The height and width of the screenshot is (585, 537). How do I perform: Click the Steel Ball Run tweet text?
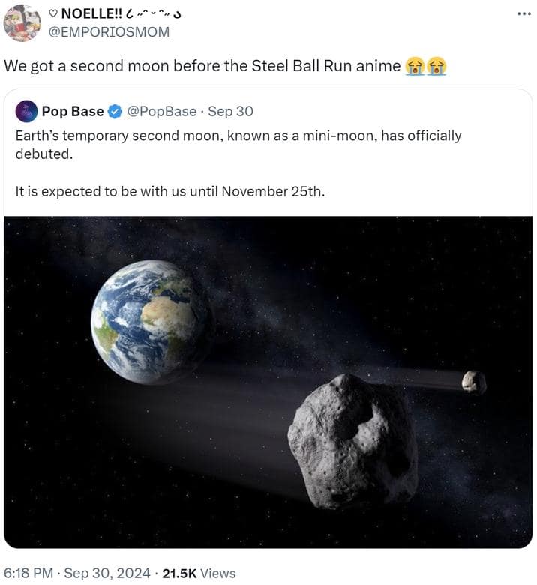202,66
